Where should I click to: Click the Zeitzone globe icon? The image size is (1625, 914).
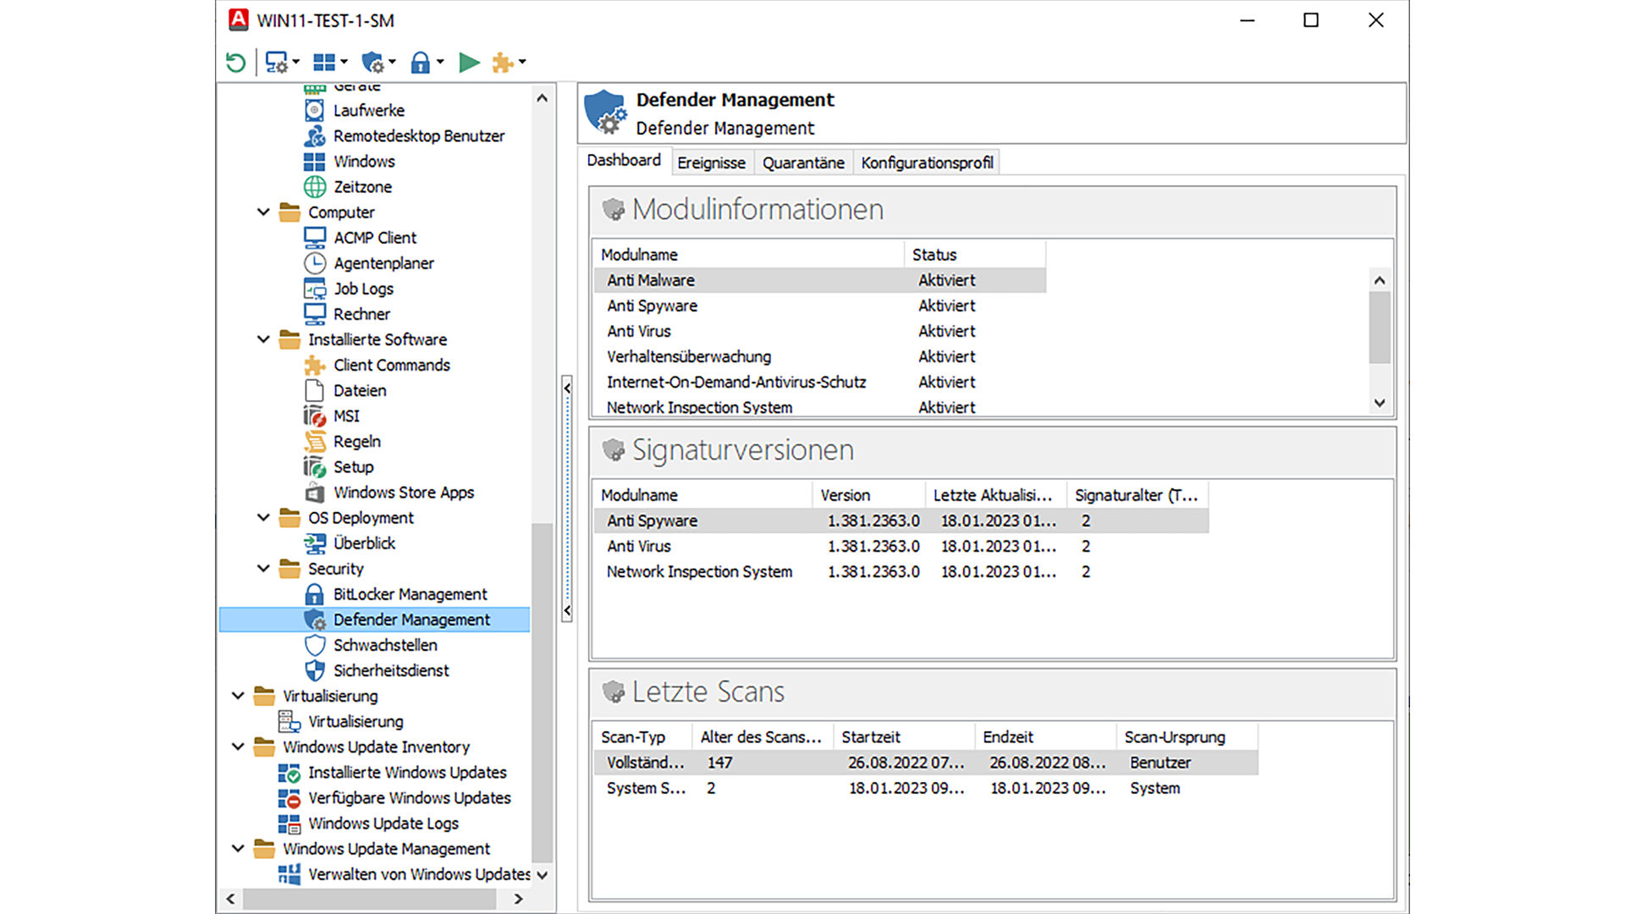point(314,186)
